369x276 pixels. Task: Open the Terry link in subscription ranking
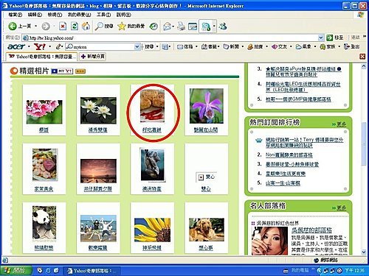(x=304, y=142)
